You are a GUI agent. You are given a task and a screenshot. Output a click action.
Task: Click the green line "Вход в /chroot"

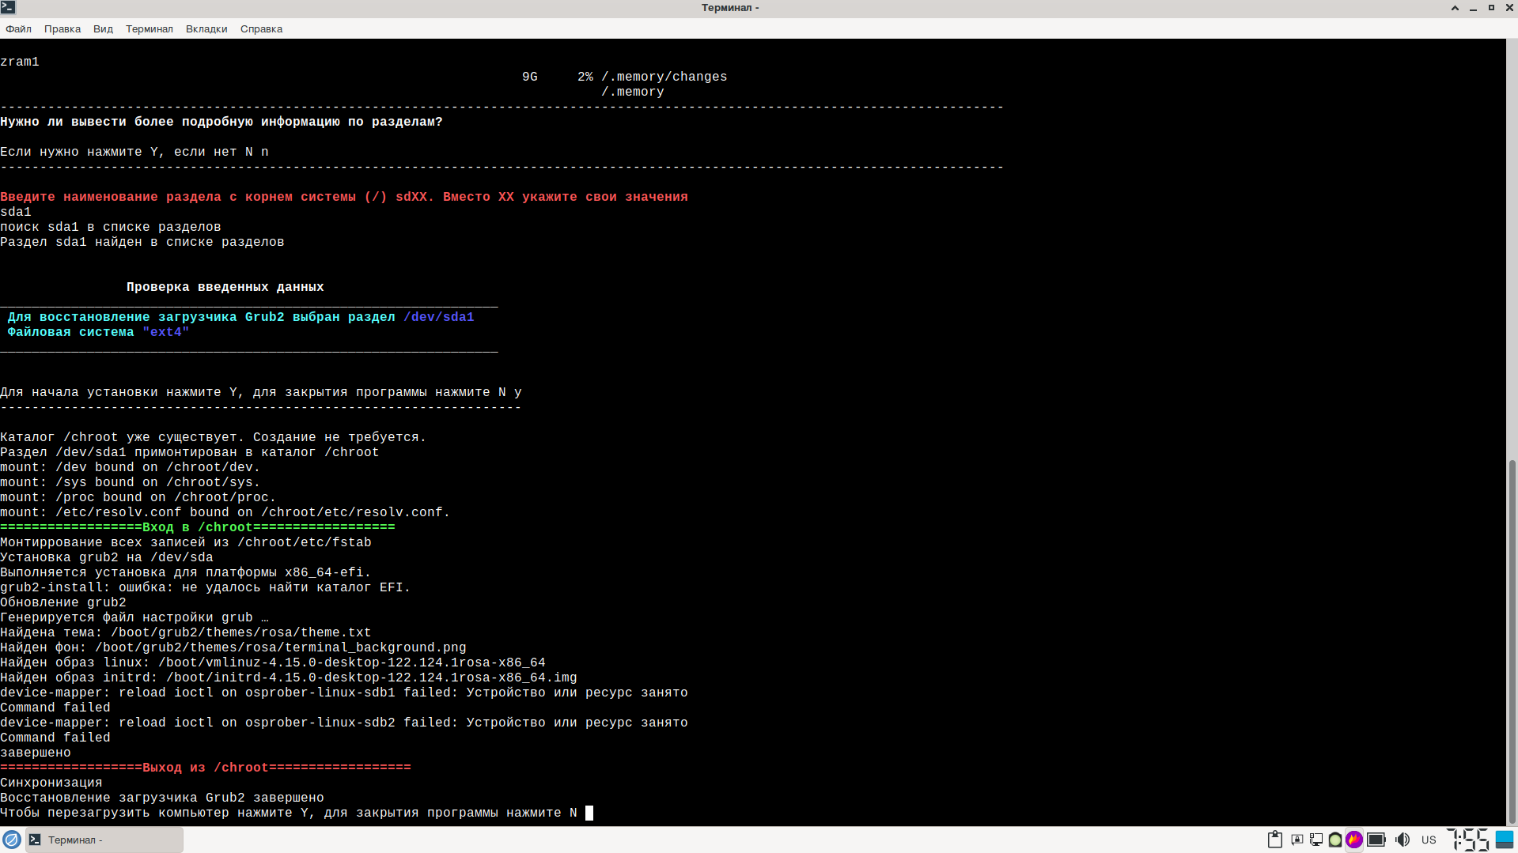coord(198,527)
